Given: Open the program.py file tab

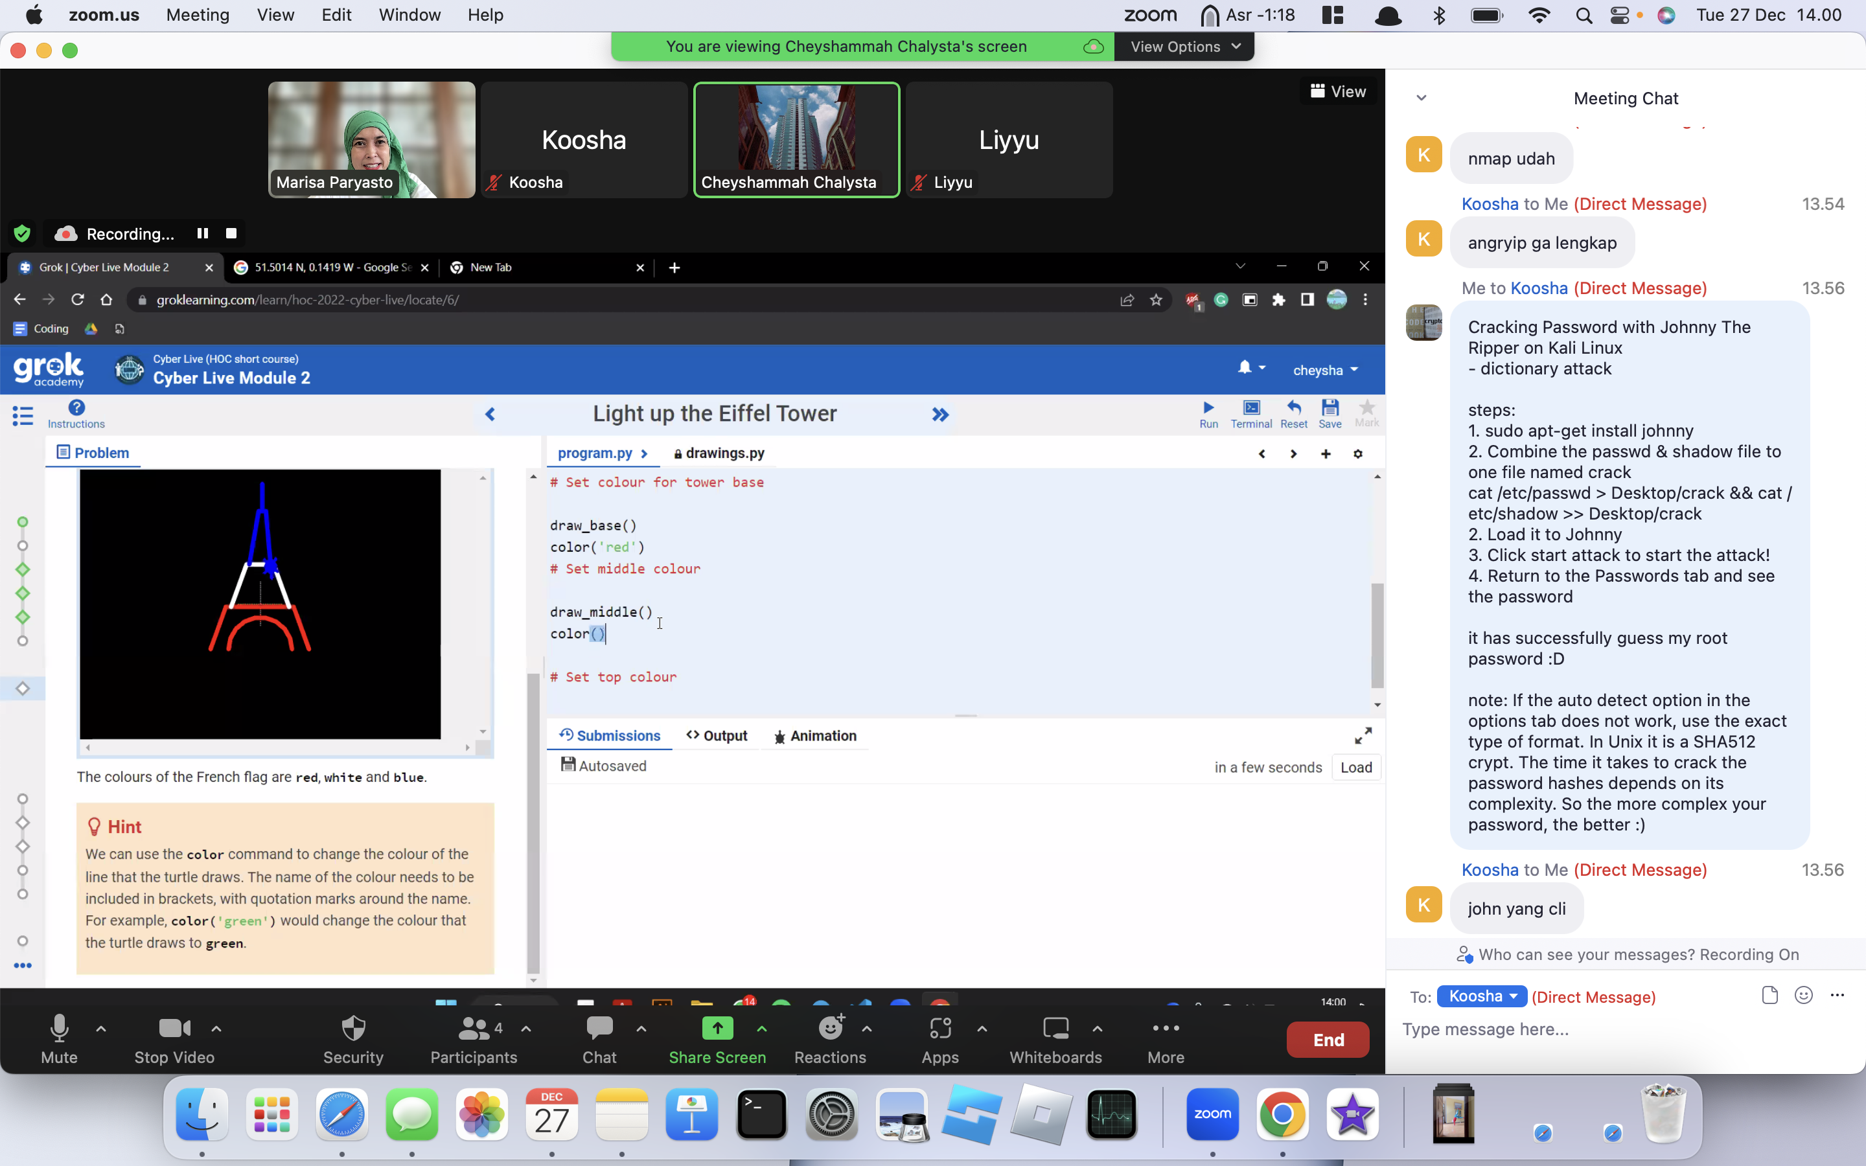Looking at the screenshot, I should (595, 453).
